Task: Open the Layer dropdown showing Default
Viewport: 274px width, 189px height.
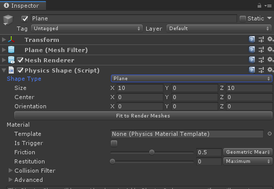Action: pos(219,29)
